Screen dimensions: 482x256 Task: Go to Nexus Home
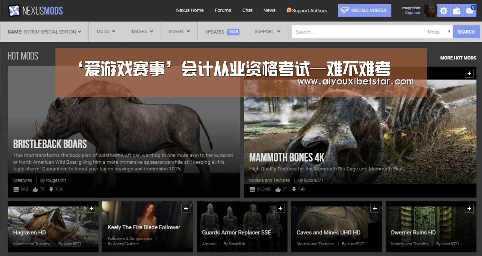[190, 10]
